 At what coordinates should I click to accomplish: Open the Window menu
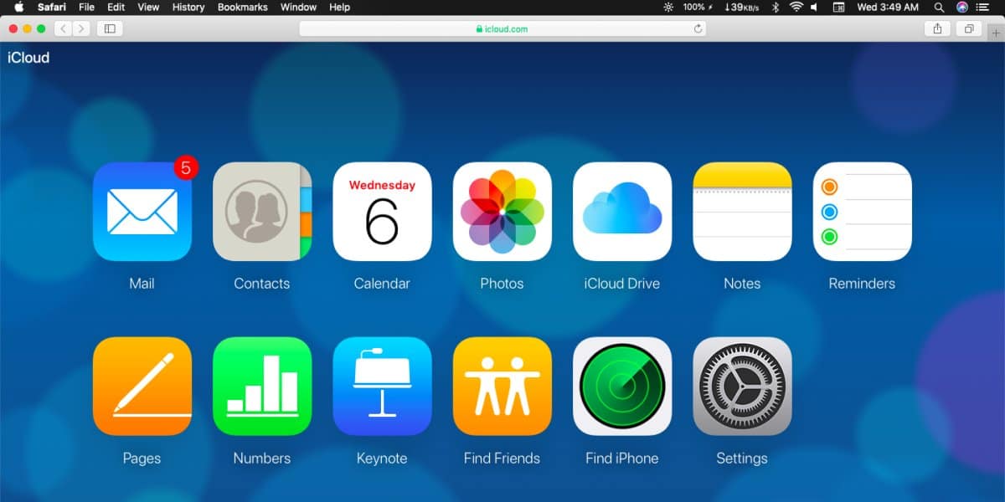click(x=298, y=7)
